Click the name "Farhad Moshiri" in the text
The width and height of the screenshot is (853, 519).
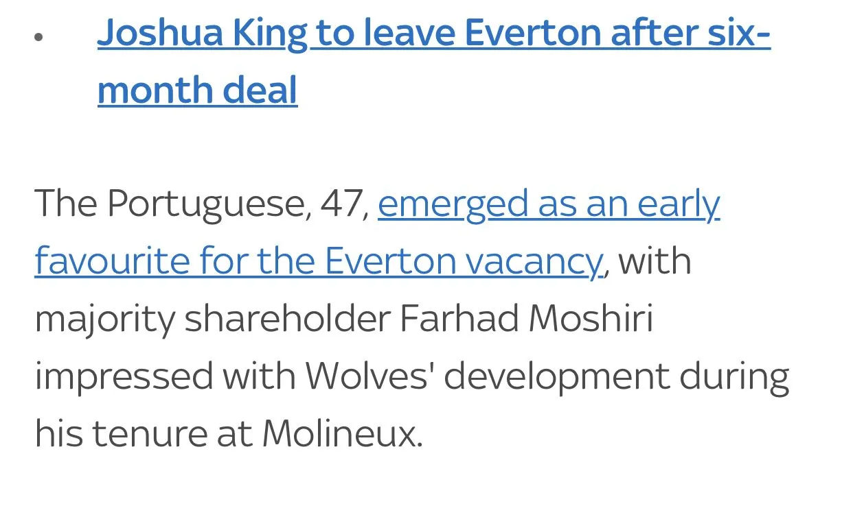click(525, 319)
